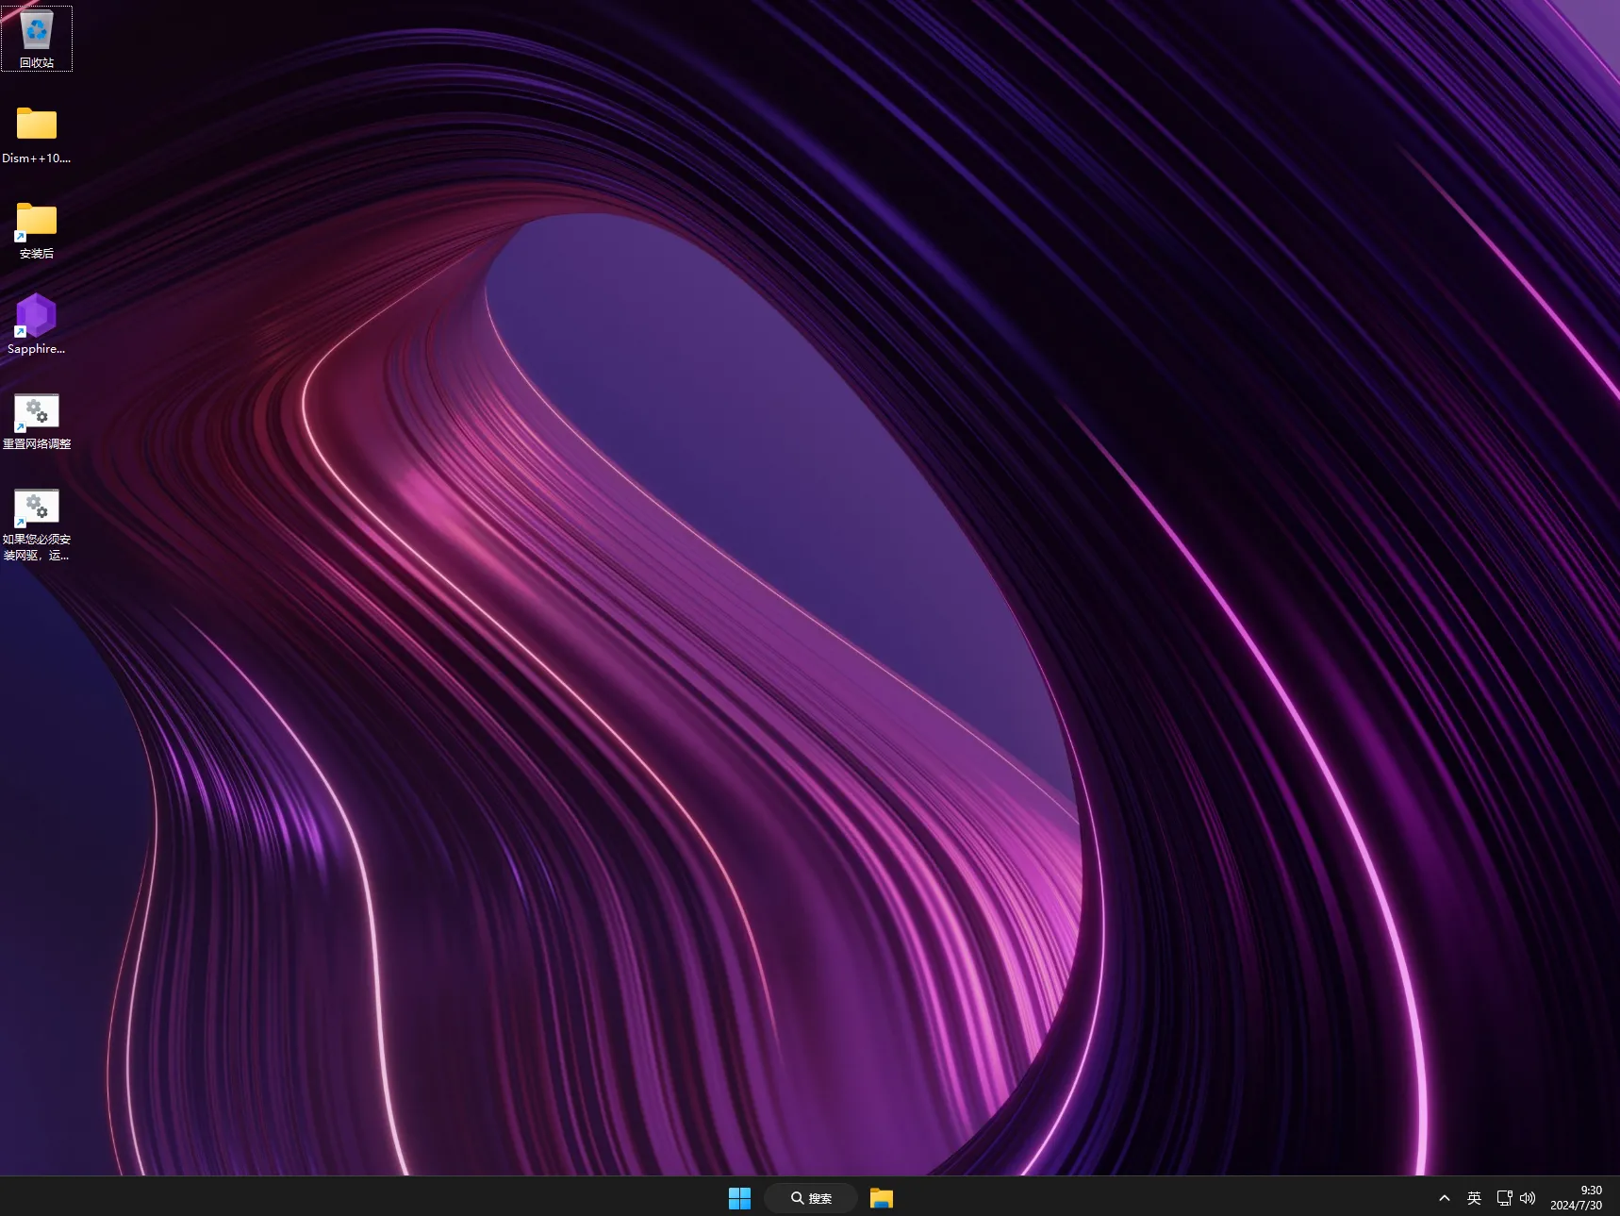Viewport: 1620px width, 1216px height.
Task: Click inside the 搜索 search box
Action: [x=820, y=1198]
